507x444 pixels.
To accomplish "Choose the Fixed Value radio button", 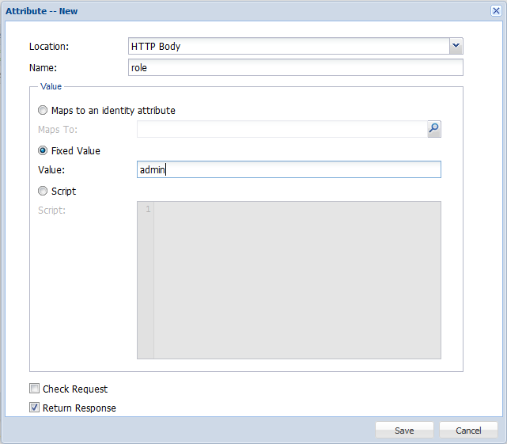I will [43, 151].
